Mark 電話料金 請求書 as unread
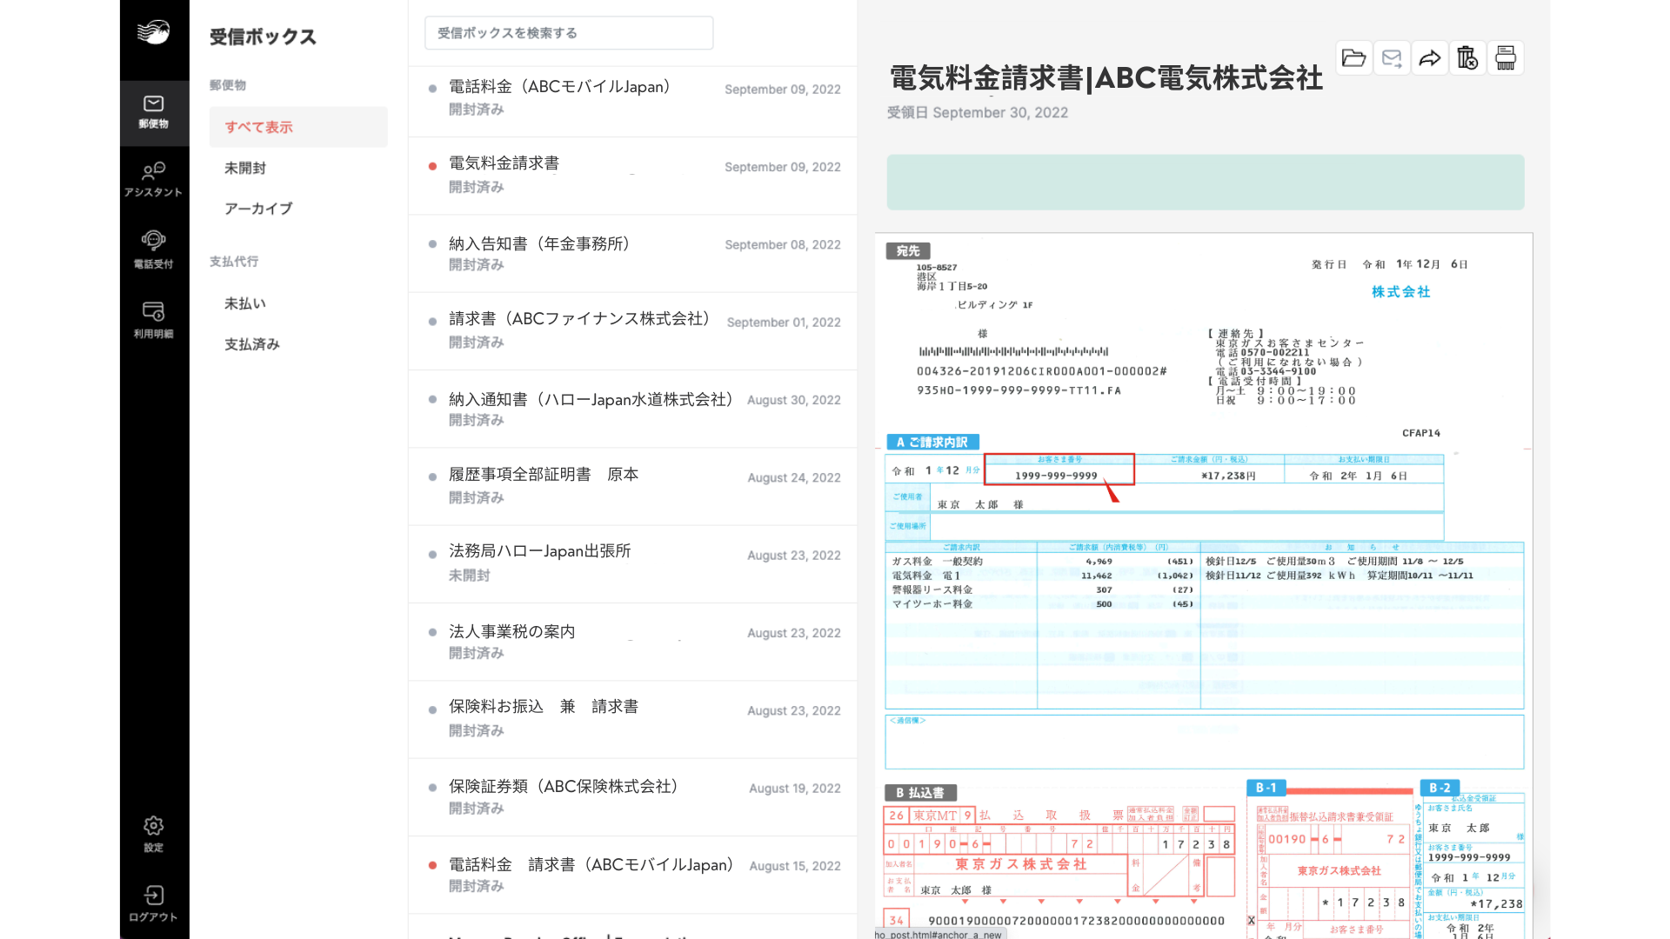Image resolution: width=1670 pixels, height=939 pixels. pos(432,865)
